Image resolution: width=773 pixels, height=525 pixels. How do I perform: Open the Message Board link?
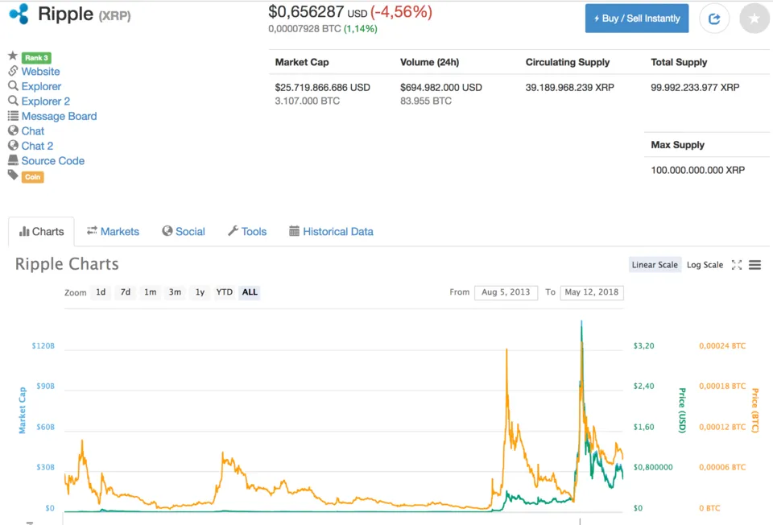(x=59, y=116)
